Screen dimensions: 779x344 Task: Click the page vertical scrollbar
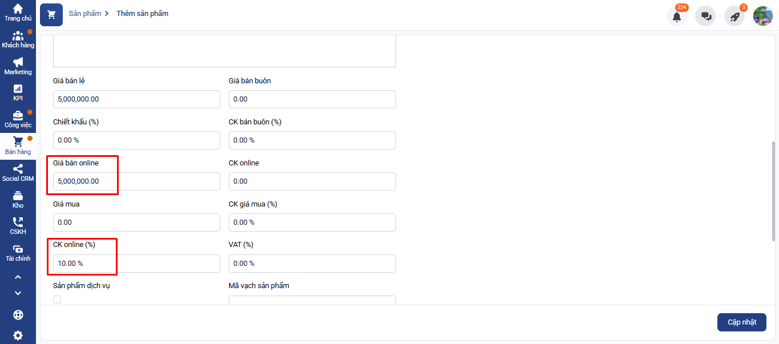point(773,191)
